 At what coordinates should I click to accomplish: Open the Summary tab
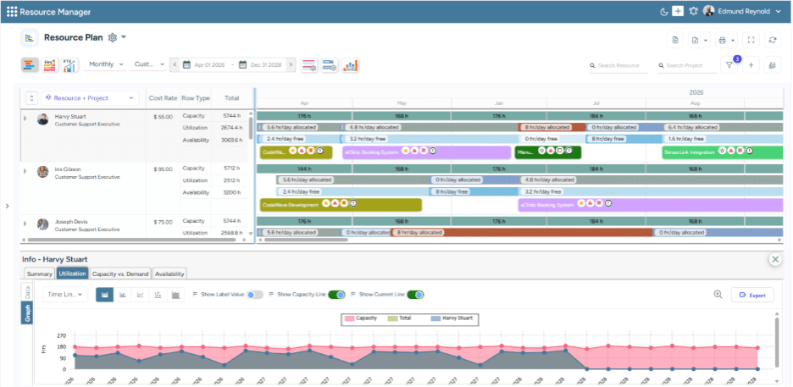point(40,274)
